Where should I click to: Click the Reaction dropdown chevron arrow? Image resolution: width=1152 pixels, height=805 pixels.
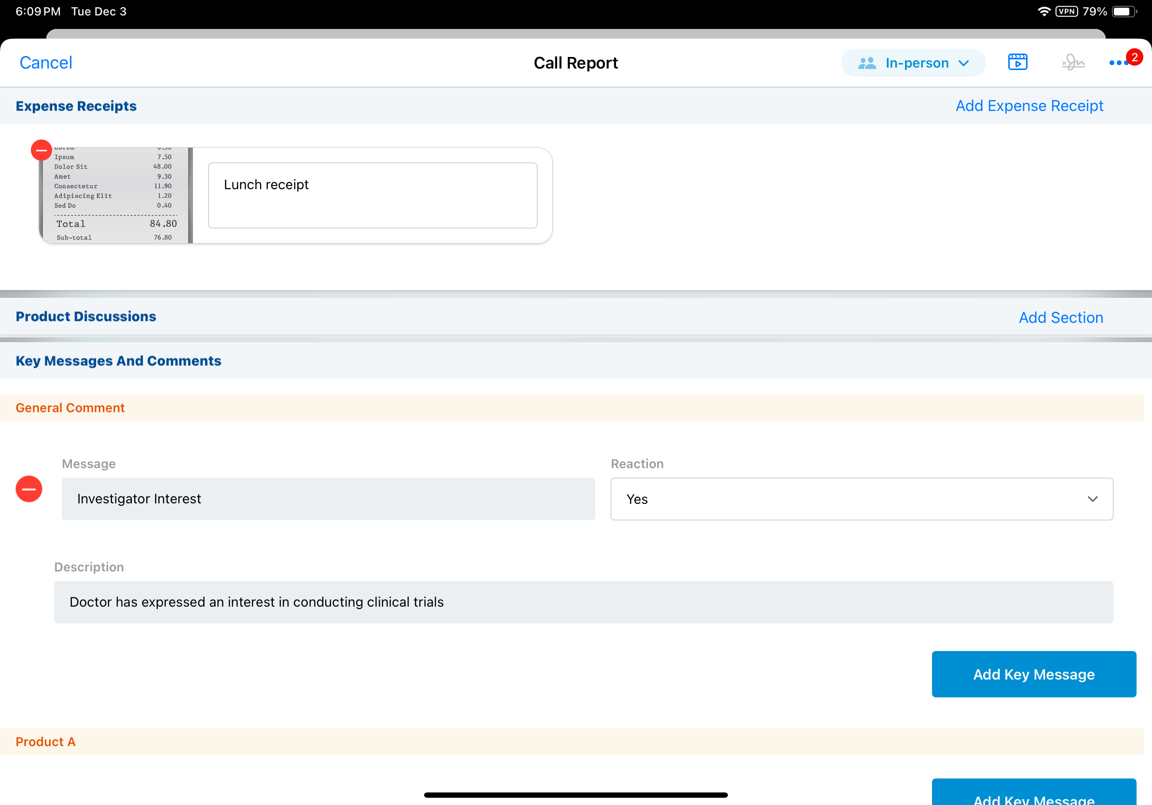click(x=1092, y=499)
